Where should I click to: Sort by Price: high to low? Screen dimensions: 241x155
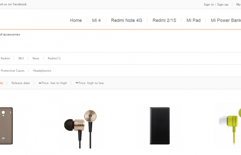pos(90,83)
